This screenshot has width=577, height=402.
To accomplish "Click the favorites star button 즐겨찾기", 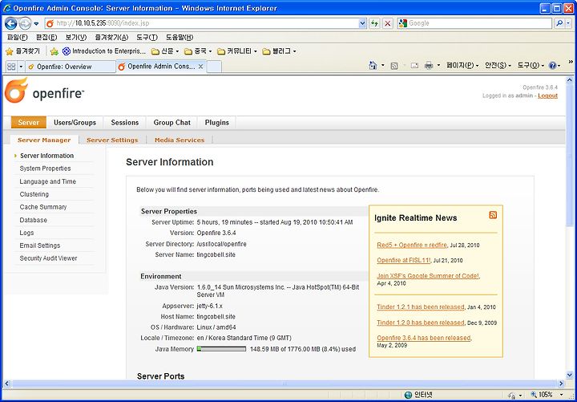I will [x=22, y=51].
